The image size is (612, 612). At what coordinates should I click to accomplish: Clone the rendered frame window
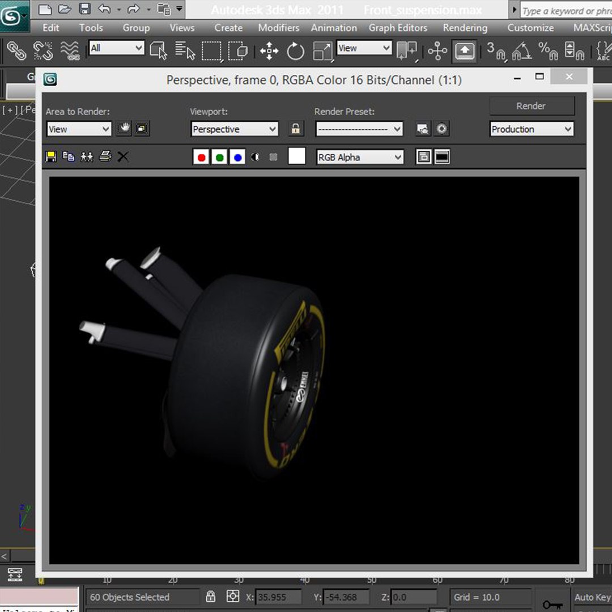point(87,156)
